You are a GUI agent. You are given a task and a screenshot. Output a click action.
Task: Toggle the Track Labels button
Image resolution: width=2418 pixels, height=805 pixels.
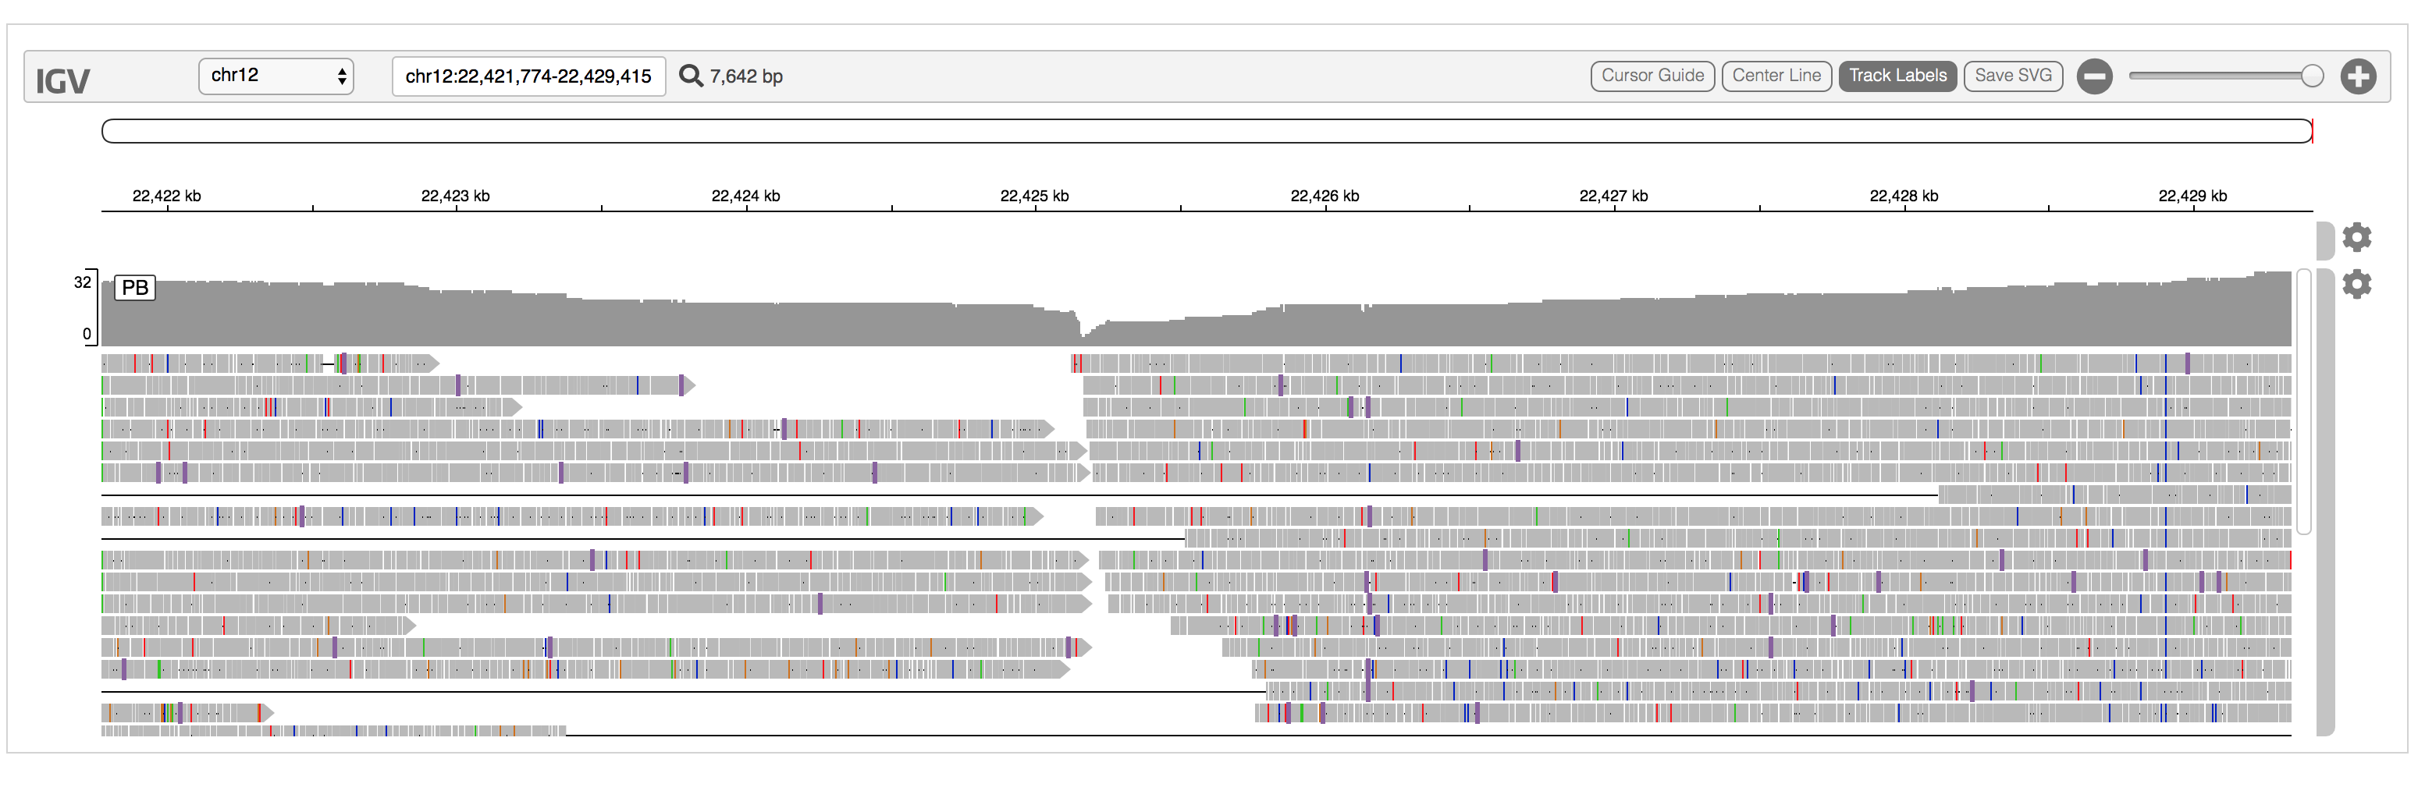point(1897,76)
